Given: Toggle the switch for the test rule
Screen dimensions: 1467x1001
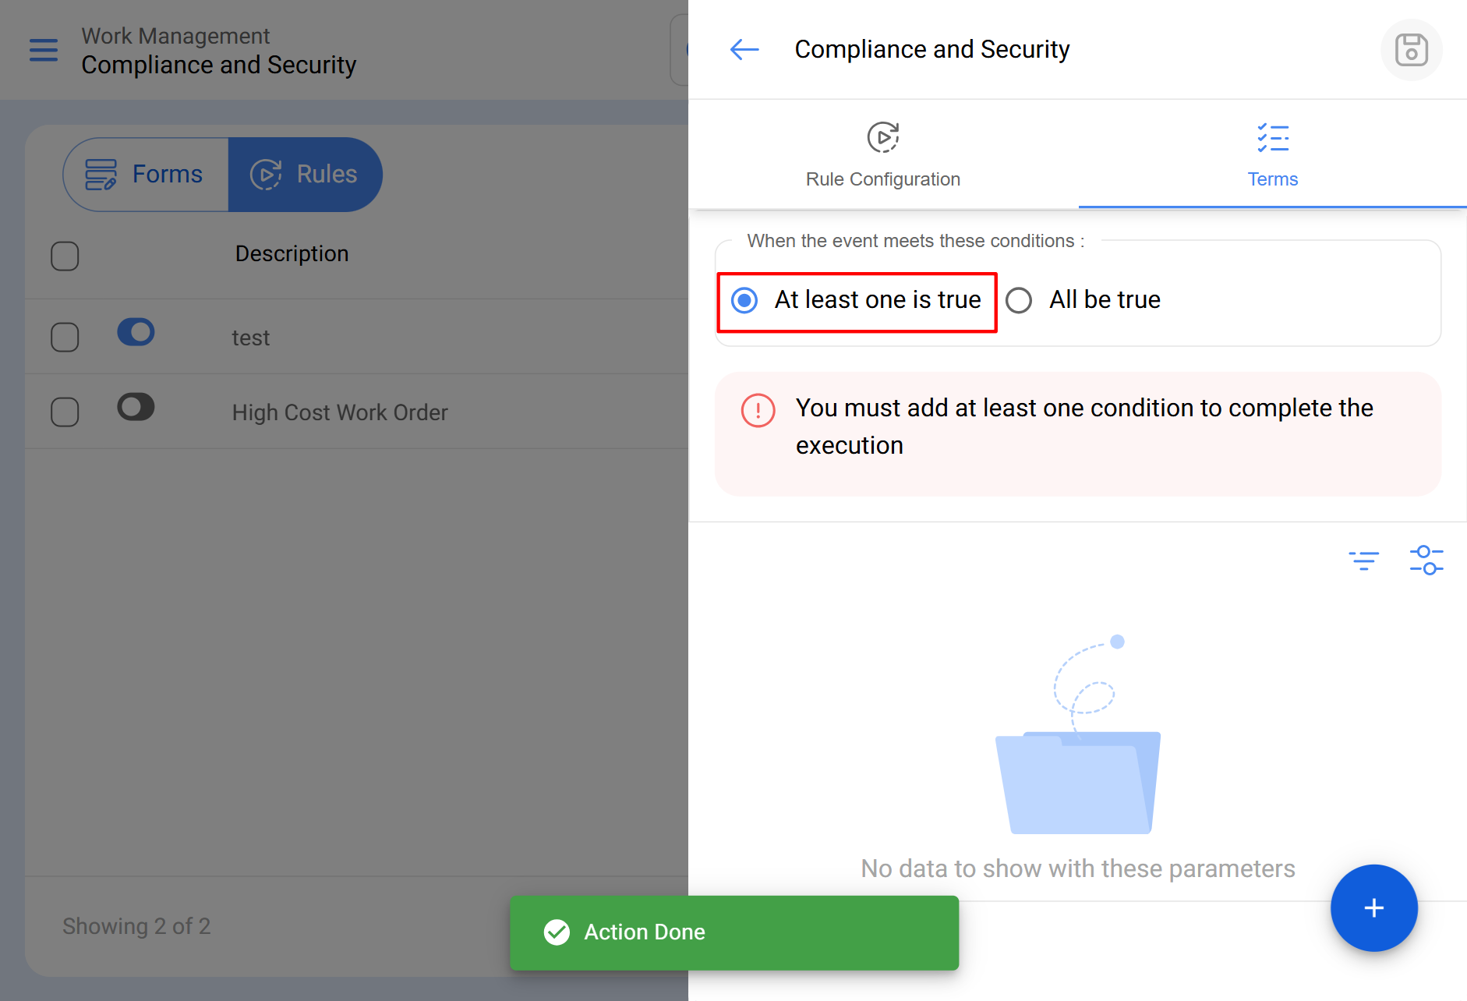Looking at the screenshot, I should (136, 332).
